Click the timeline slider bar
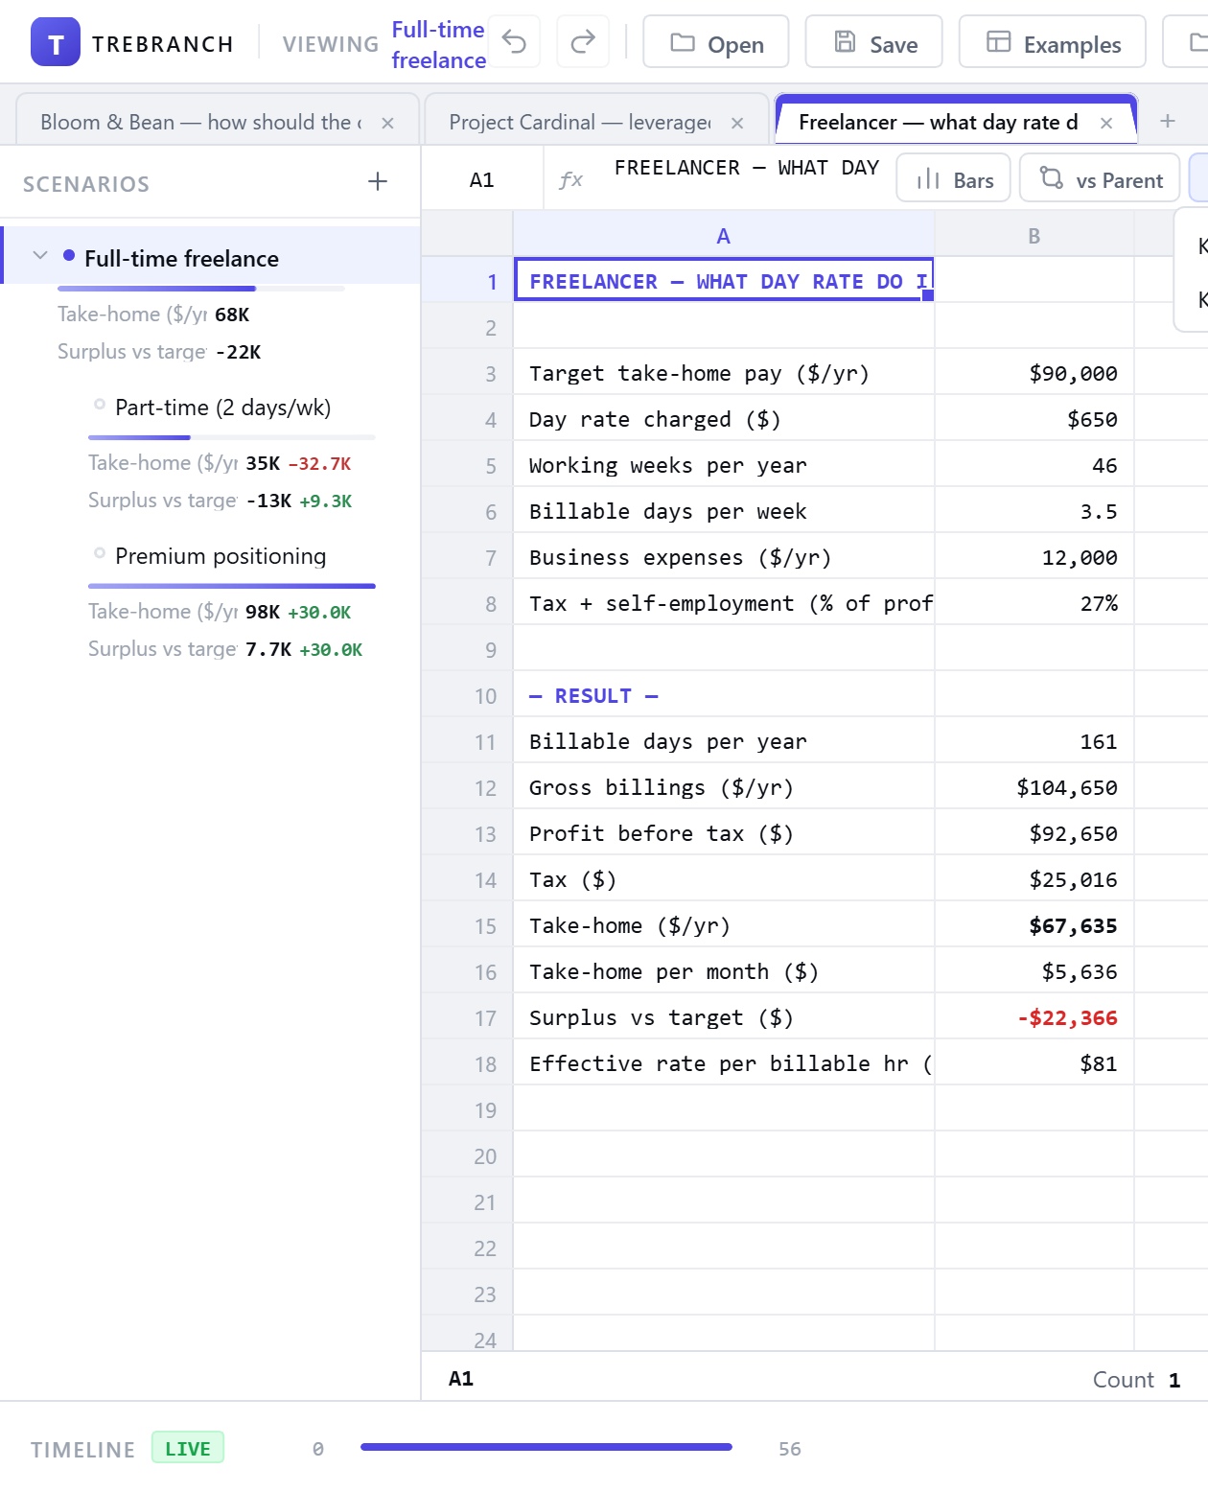Image resolution: width=1208 pixels, height=1492 pixels. point(546,1447)
